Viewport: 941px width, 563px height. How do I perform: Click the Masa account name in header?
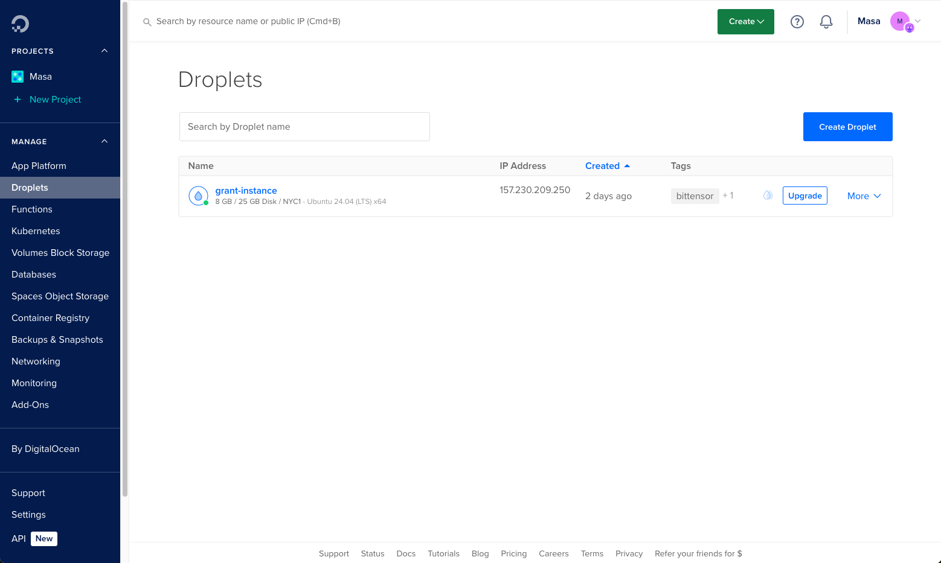tap(869, 21)
